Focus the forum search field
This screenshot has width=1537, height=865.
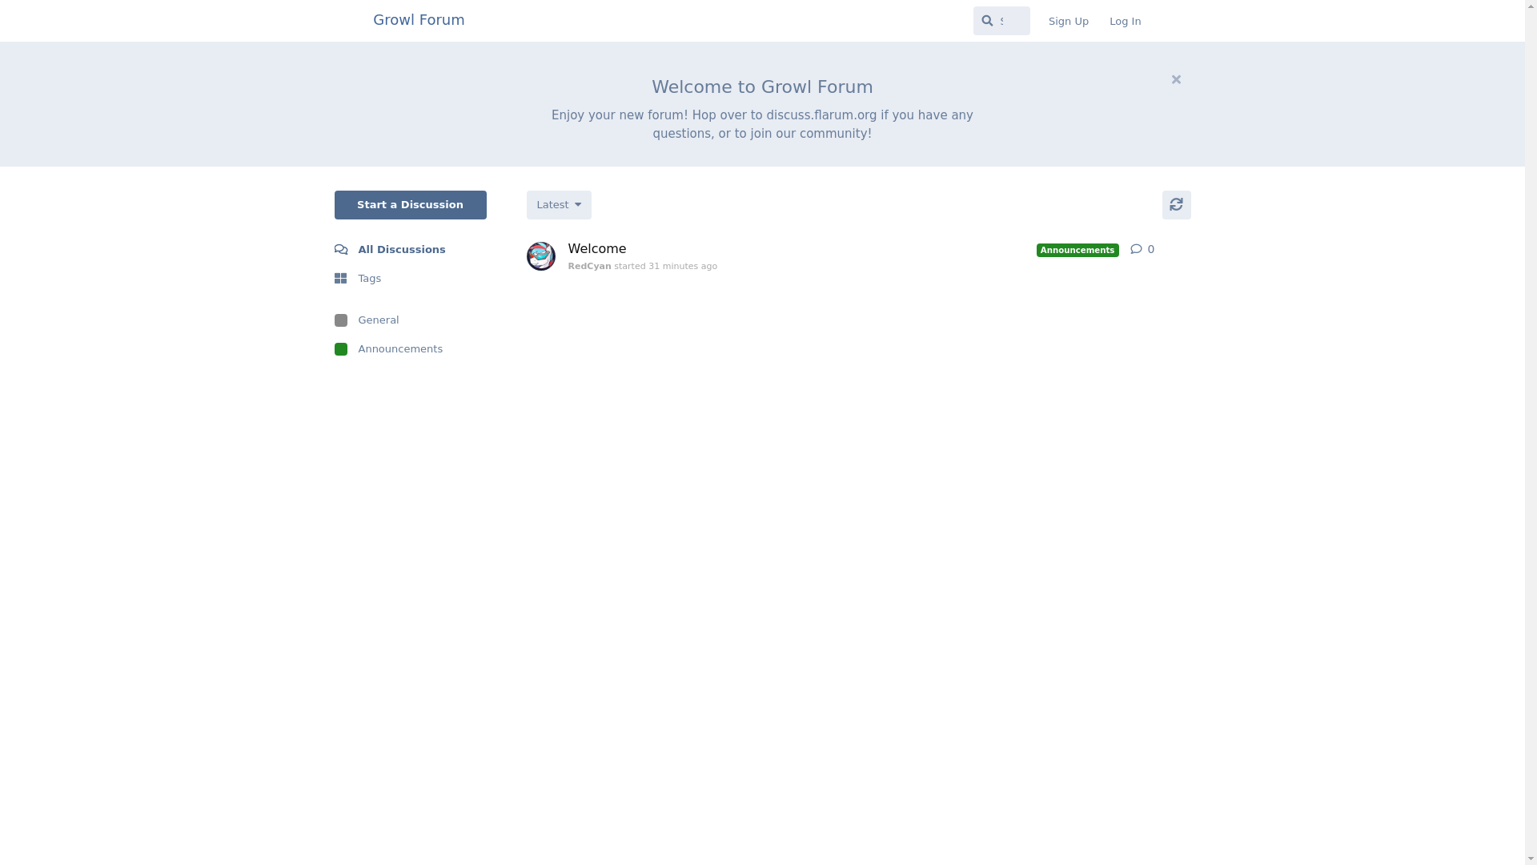coord(1001,21)
